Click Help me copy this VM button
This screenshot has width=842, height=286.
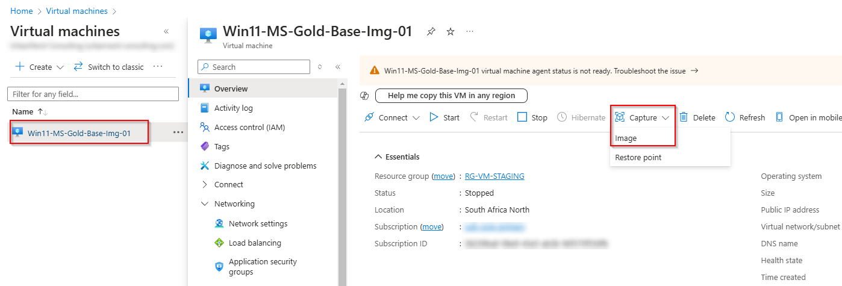tap(451, 95)
